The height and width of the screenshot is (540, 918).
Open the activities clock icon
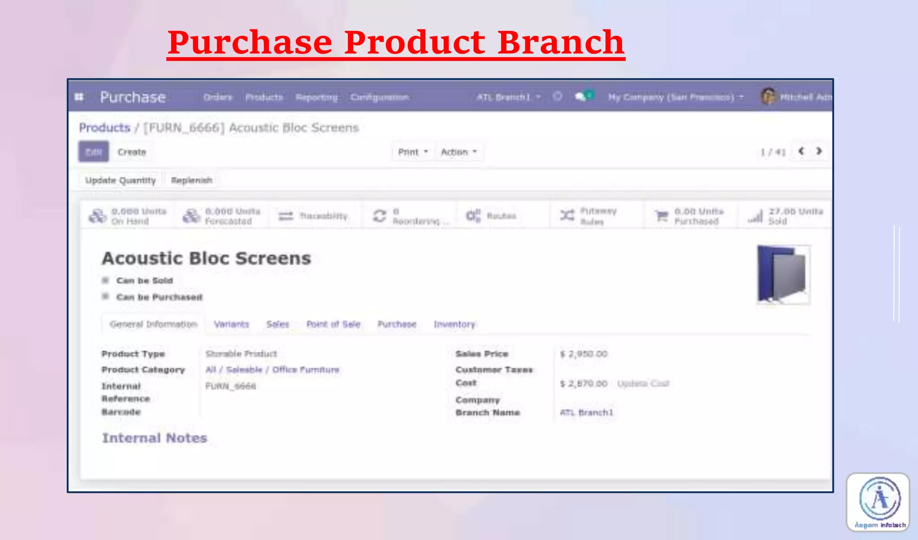point(557,96)
